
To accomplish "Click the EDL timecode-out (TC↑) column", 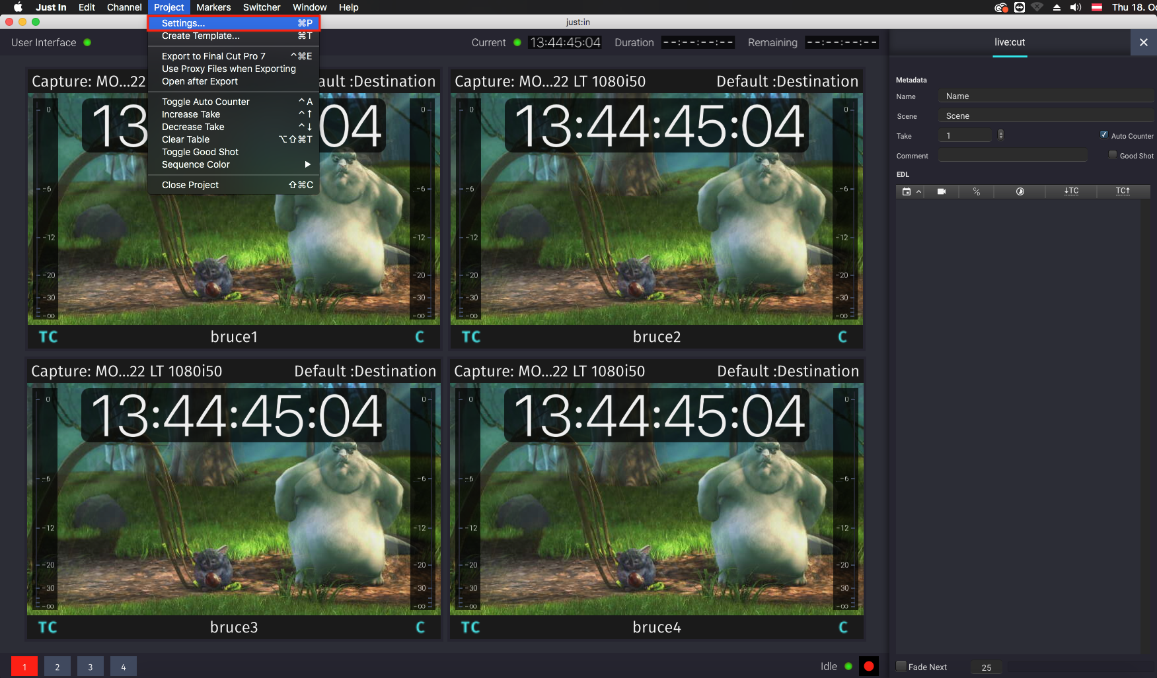I will pos(1123,191).
